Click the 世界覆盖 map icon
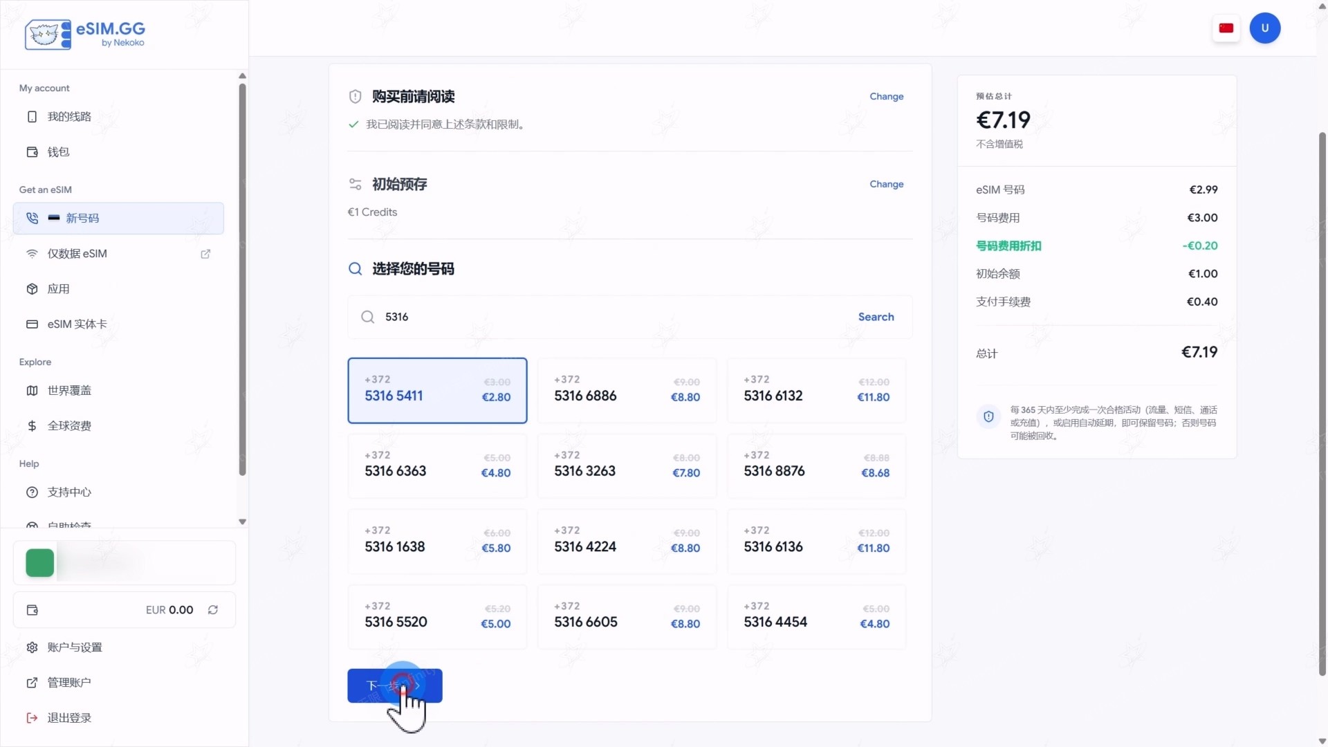The image size is (1328, 747). pos(32,390)
